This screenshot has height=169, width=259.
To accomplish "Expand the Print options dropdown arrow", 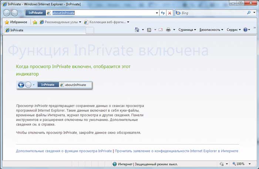I will click(174, 30).
